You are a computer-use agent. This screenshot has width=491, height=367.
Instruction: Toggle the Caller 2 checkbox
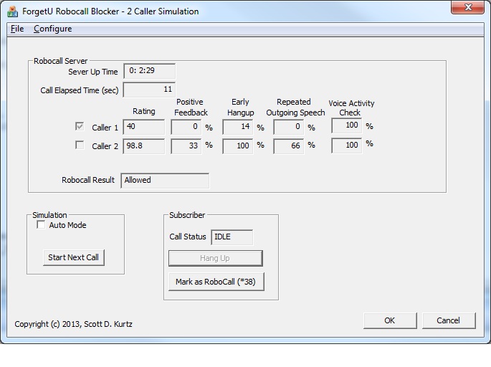pos(80,145)
